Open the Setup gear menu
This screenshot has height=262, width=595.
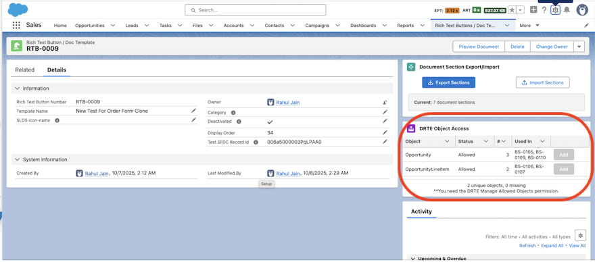coord(555,10)
